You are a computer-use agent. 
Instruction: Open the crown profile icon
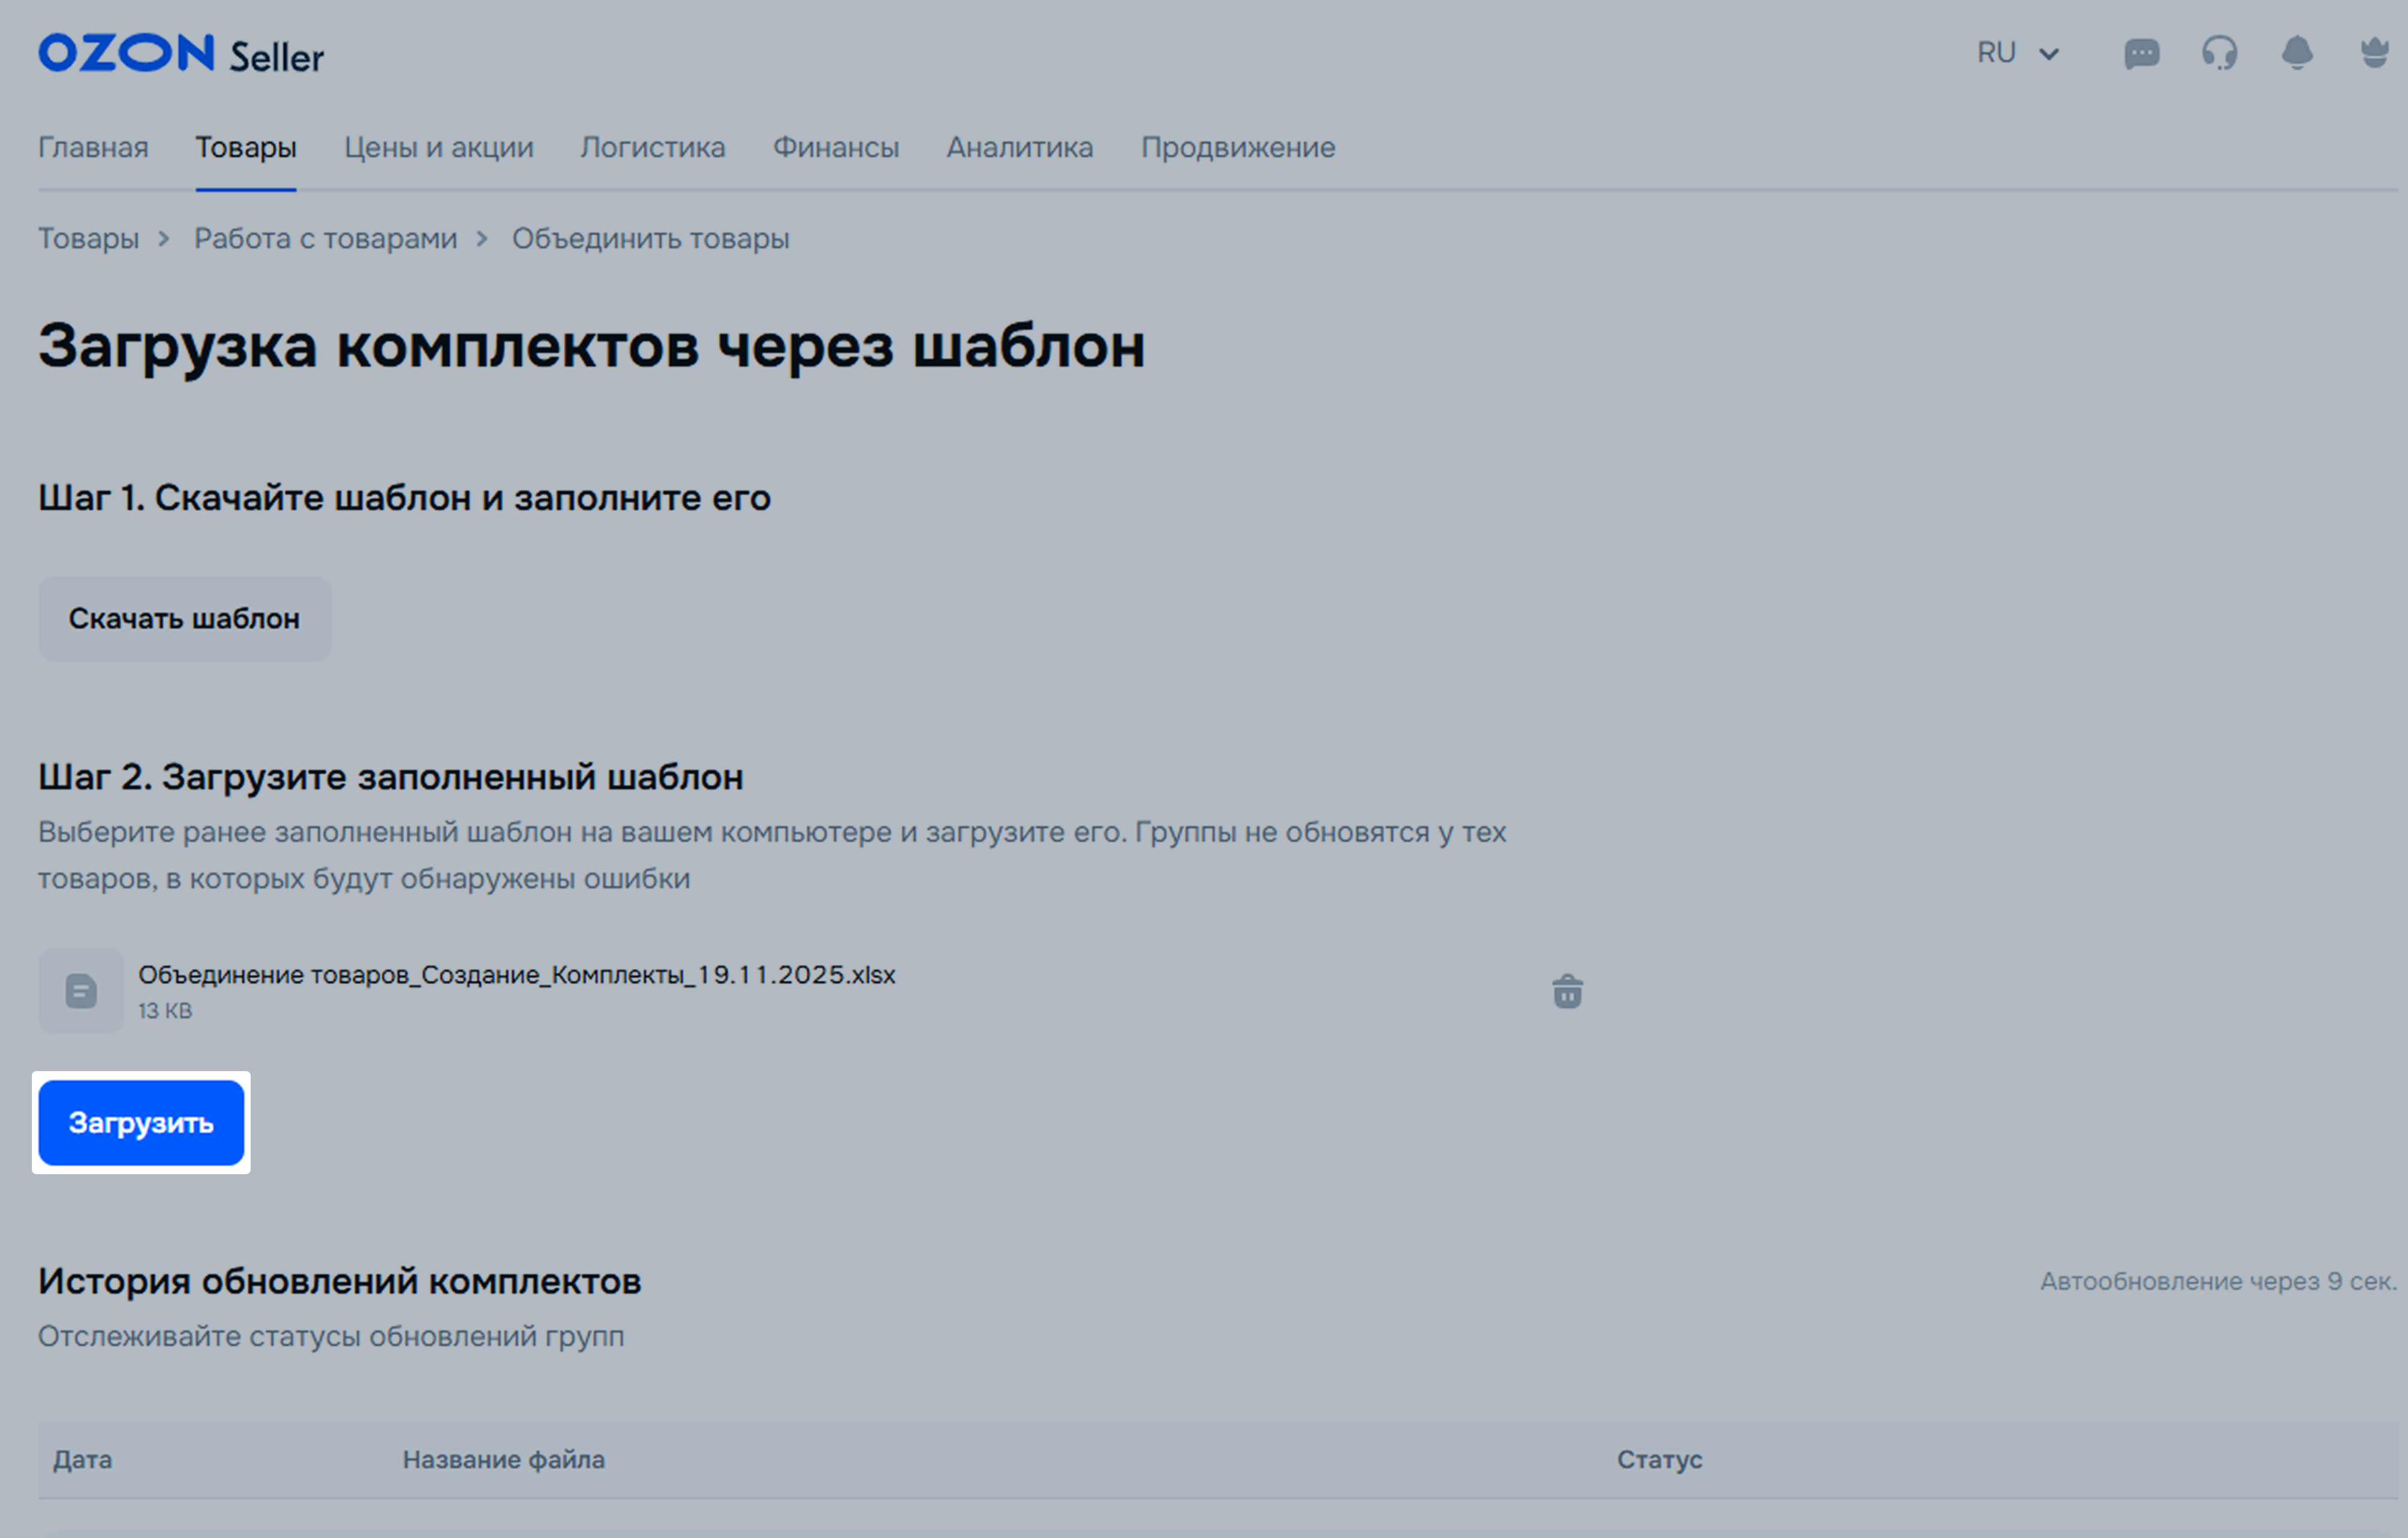tap(2375, 53)
